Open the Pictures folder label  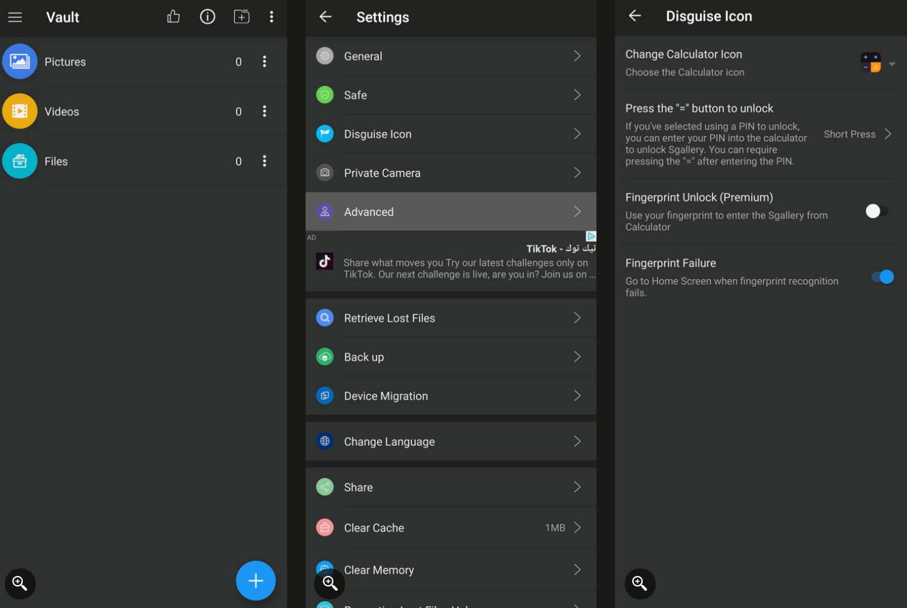(x=65, y=62)
